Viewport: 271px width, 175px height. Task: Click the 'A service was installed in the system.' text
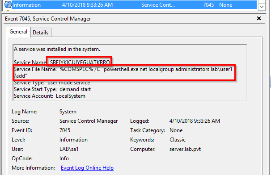click(x=57, y=49)
